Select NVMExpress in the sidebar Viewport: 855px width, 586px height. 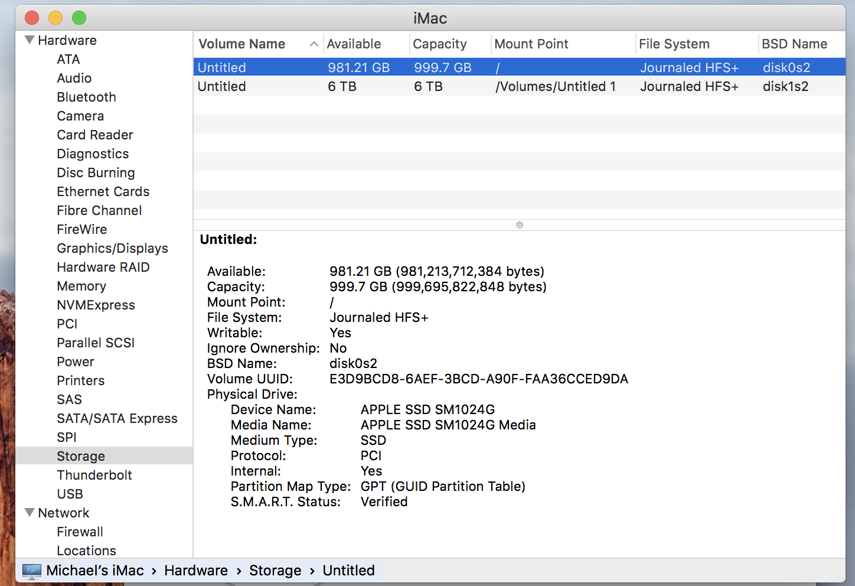click(96, 305)
